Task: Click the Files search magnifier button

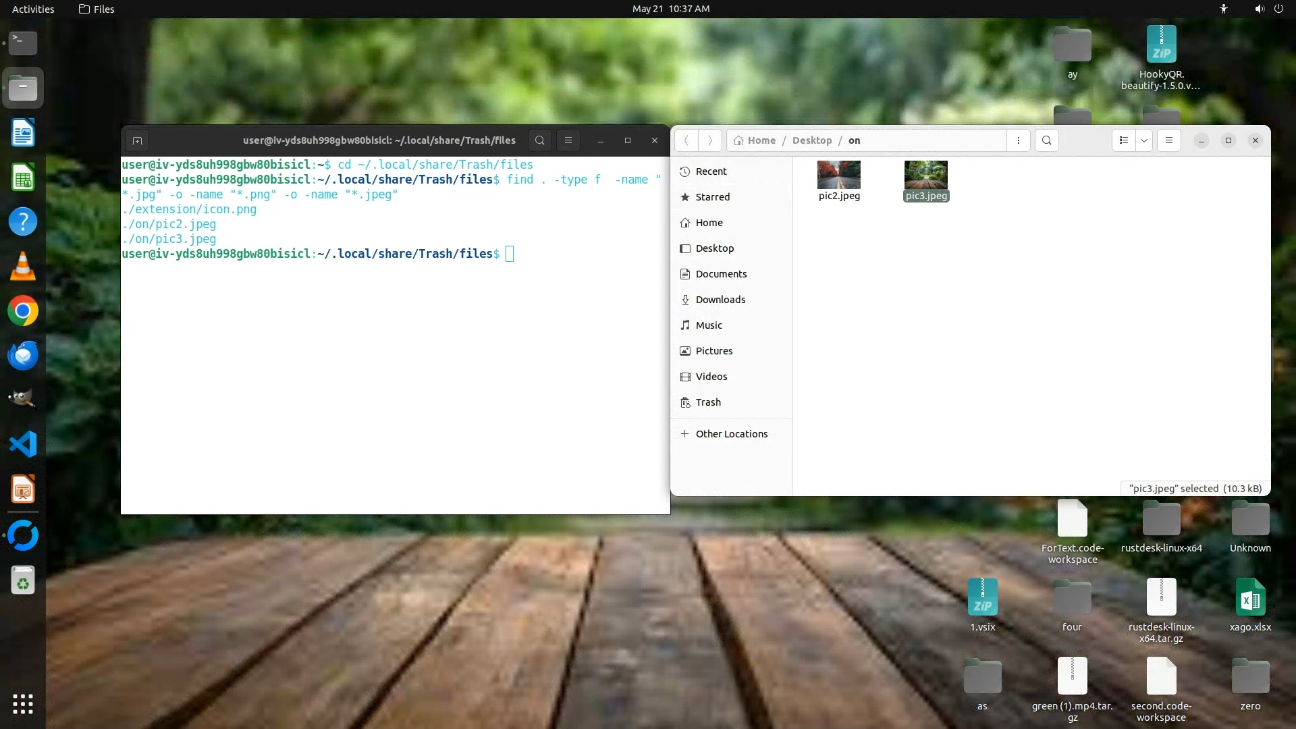Action: click(x=1046, y=140)
